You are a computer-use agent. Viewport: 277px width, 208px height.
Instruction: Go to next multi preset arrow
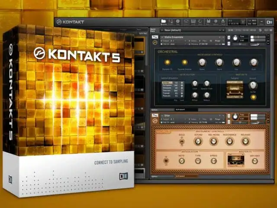[223, 30]
